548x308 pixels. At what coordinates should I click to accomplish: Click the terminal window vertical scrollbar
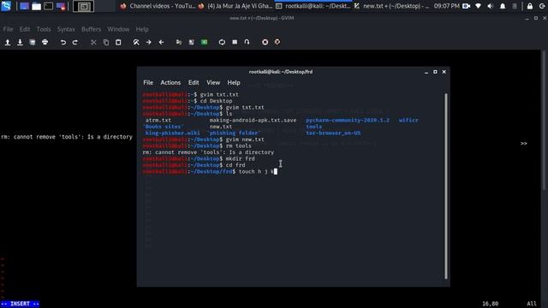pyautogui.click(x=446, y=187)
